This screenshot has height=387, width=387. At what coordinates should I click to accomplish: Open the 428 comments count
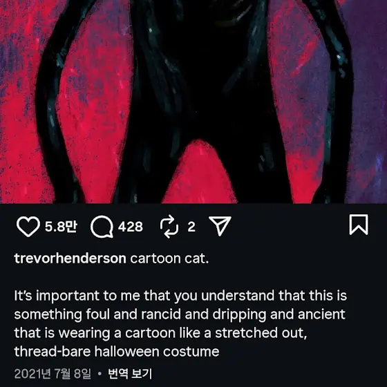click(131, 227)
